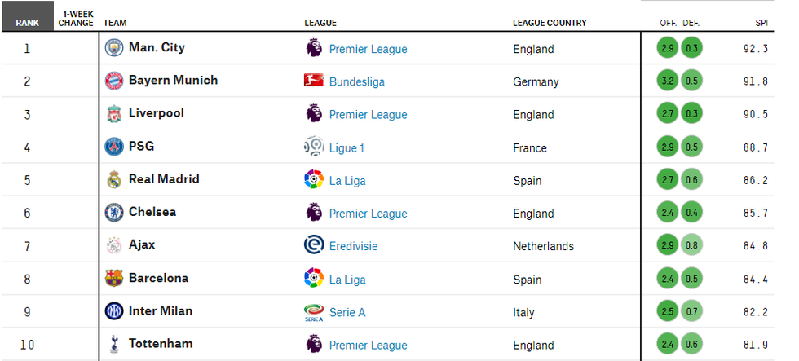Viewport: 799px width, 361px height.
Task: Click the Bayern Munich club crest
Action: 113,81
